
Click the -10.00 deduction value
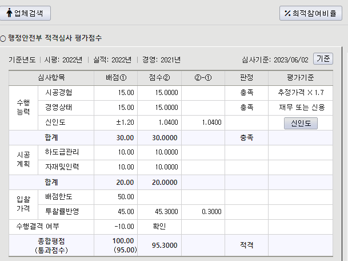(125, 227)
